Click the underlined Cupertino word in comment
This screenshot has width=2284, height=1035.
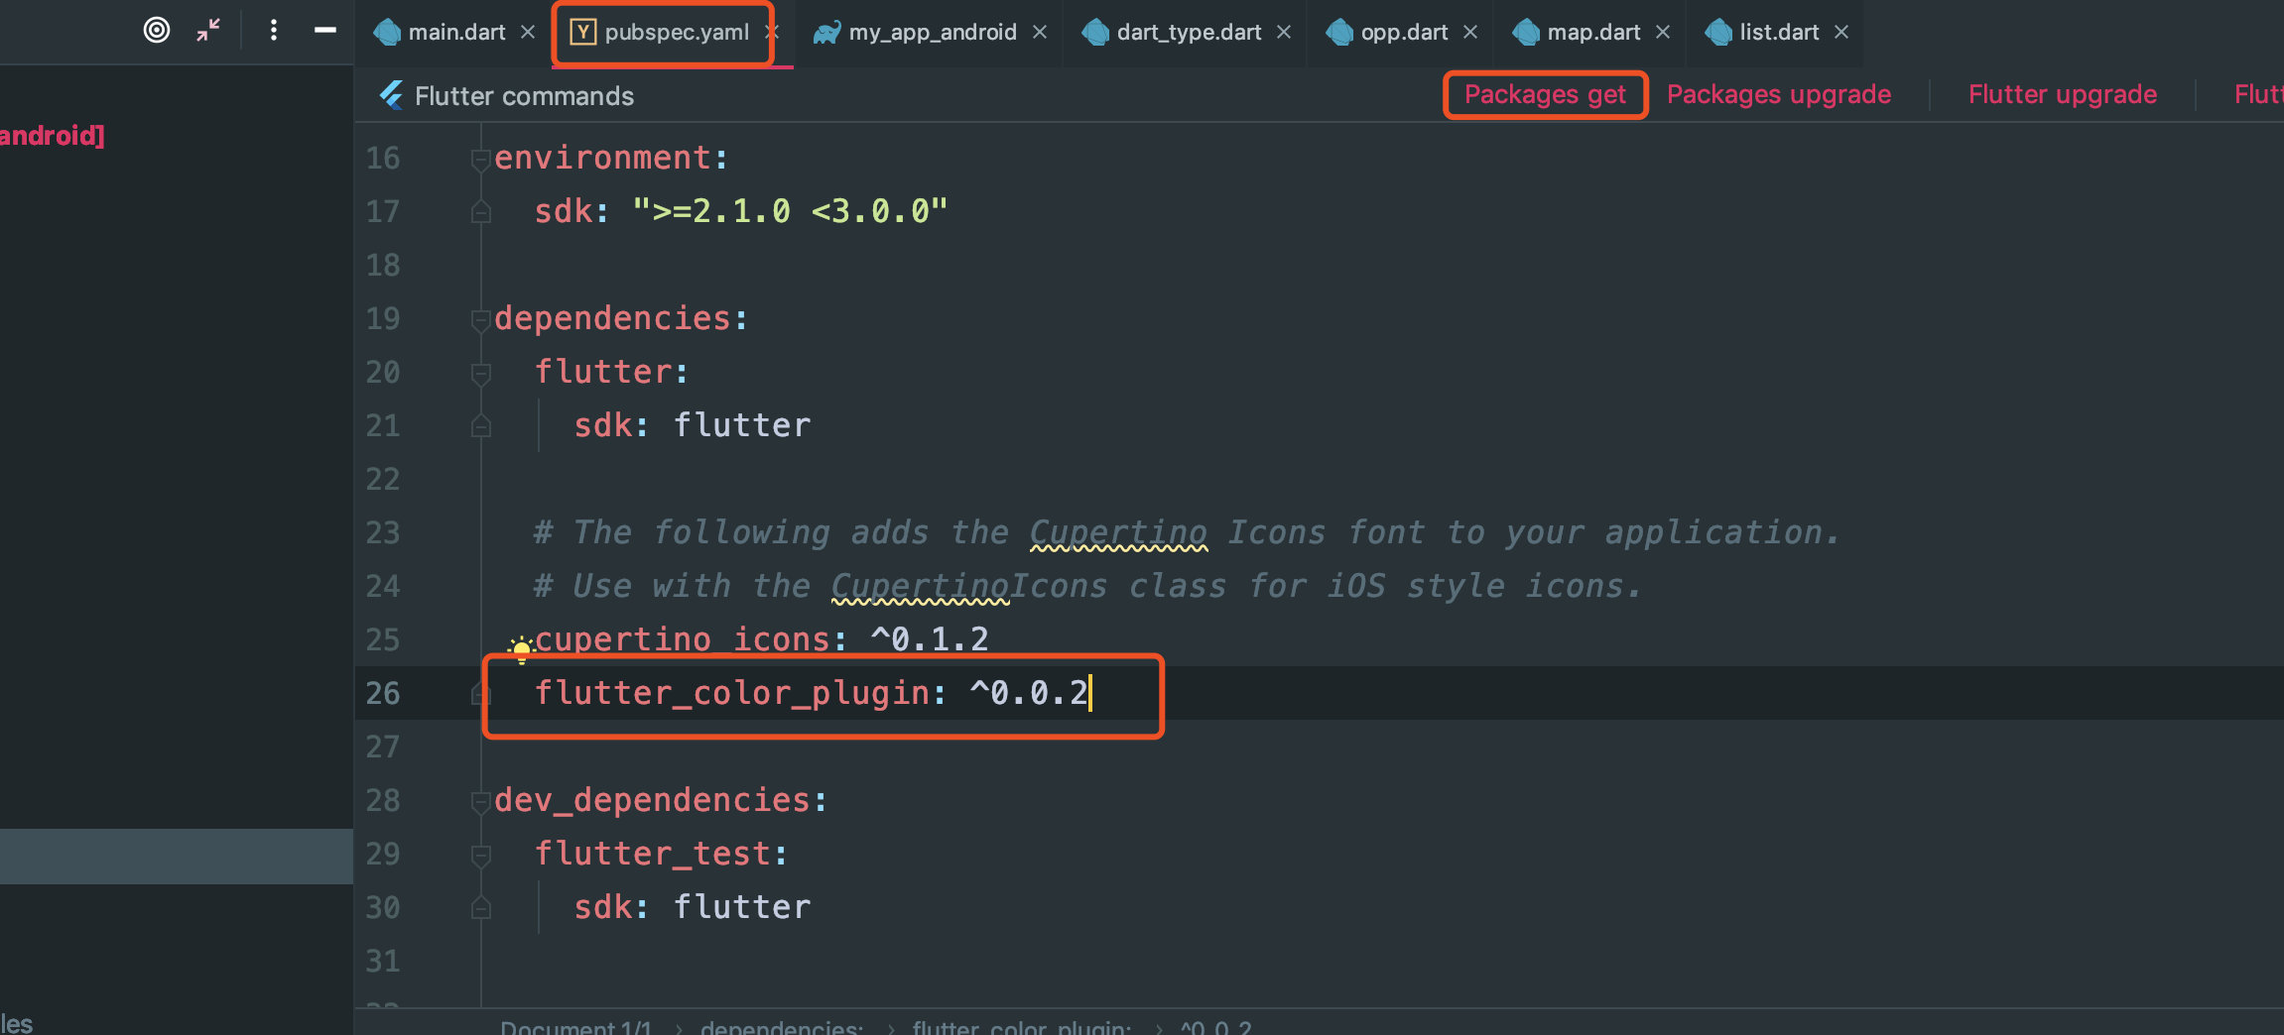[x=1118, y=532]
